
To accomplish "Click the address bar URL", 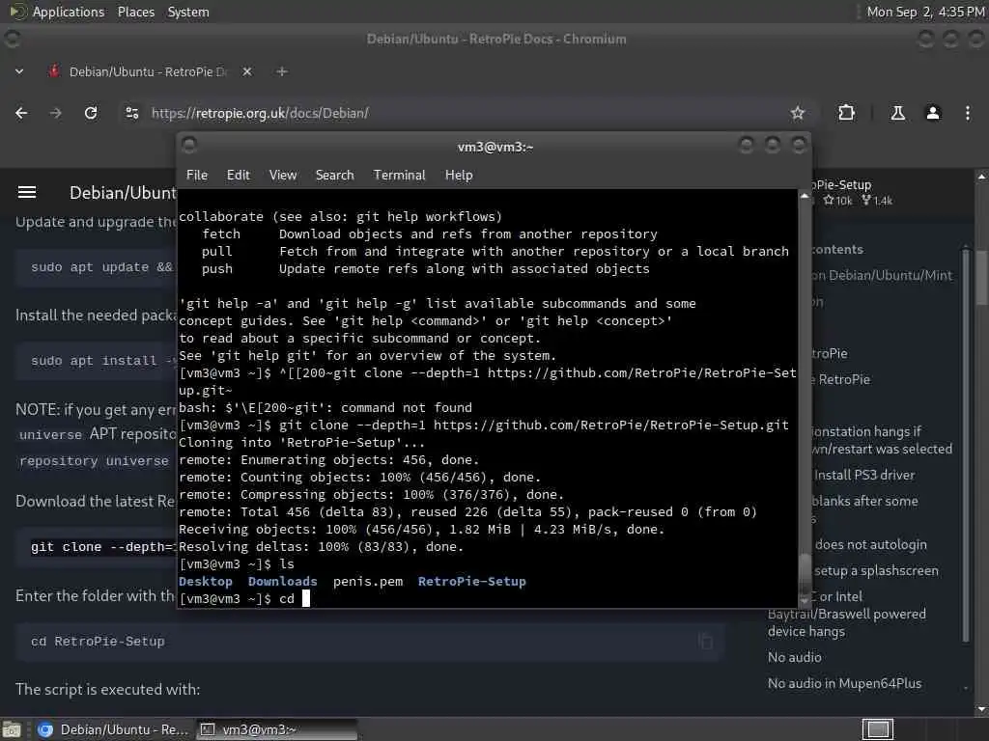I will coord(260,113).
